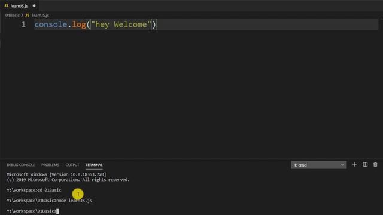The image size is (383, 215).
Task: Select the learnJS.js editor tab
Action: 20,5
